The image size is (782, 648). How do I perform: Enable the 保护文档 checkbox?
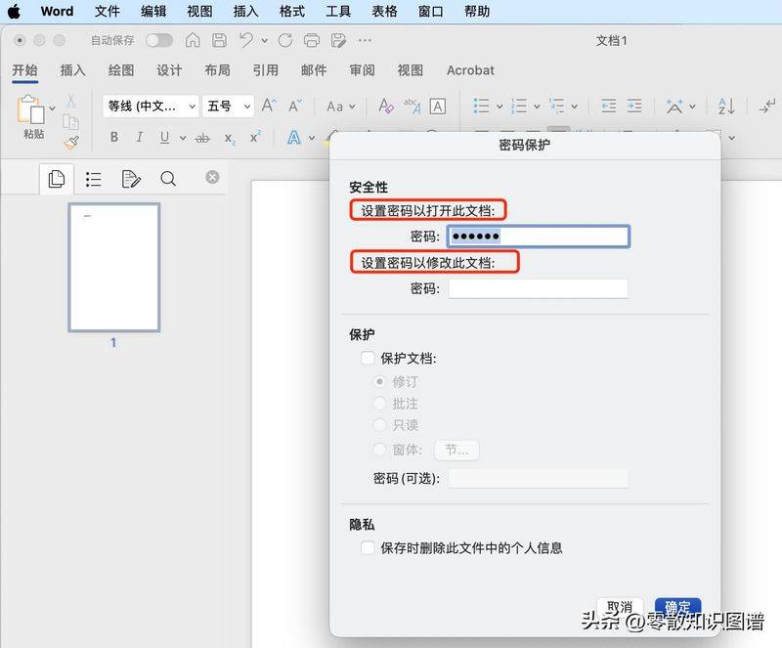(368, 358)
